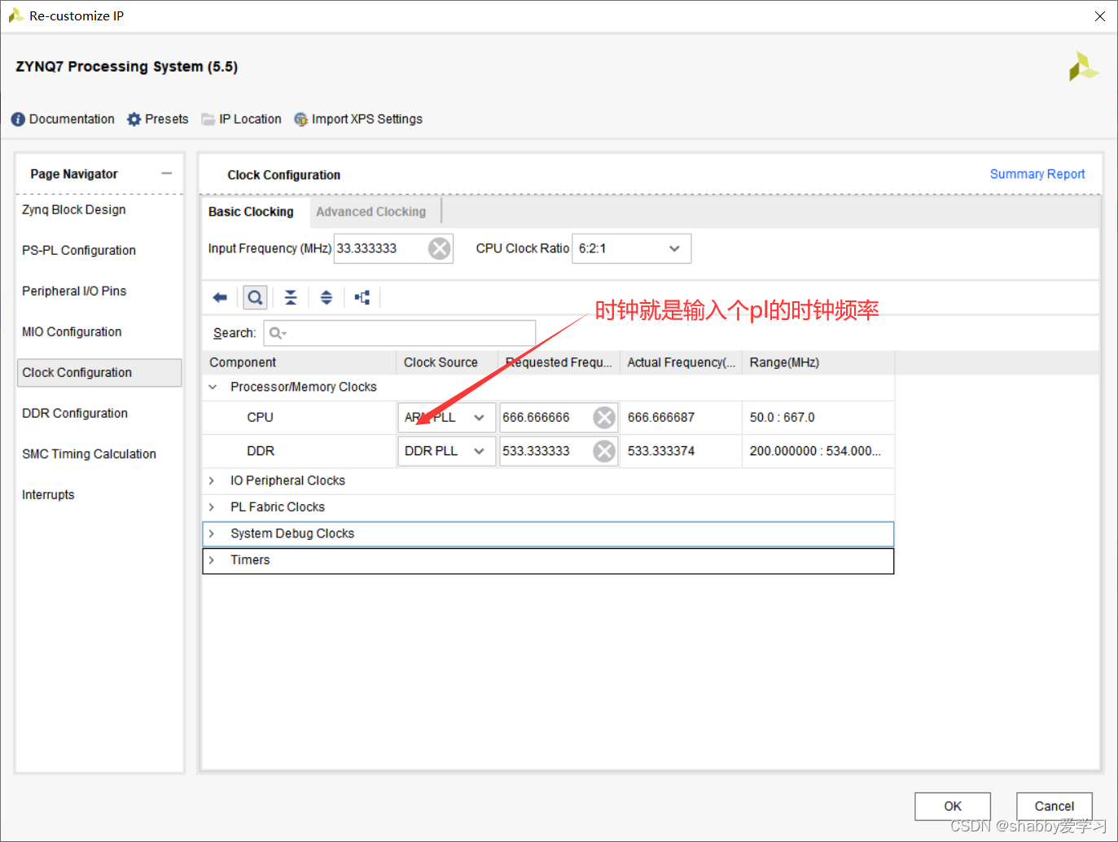Click the Import XPS Settings icon
The width and height of the screenshot is (1118, 842).
301,120
